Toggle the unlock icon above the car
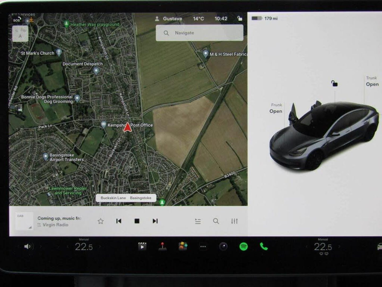382x287 pixels. pos(334,83)
